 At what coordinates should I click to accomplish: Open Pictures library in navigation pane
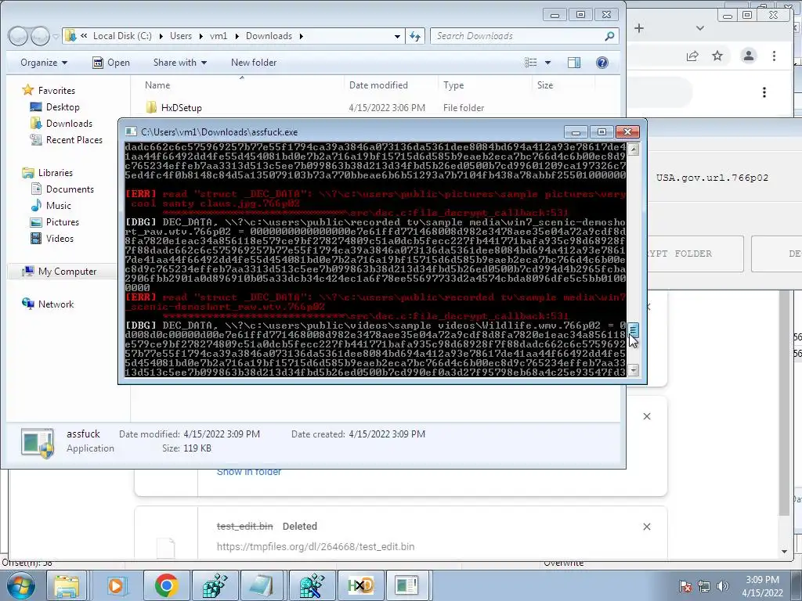63,221
